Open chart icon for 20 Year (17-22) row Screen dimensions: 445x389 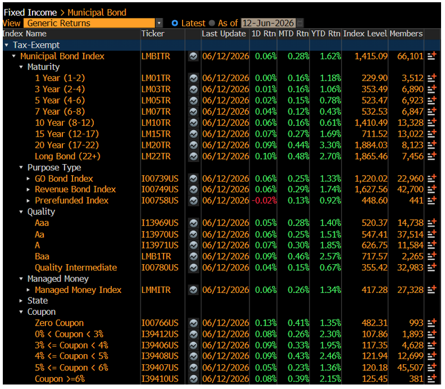193,145
